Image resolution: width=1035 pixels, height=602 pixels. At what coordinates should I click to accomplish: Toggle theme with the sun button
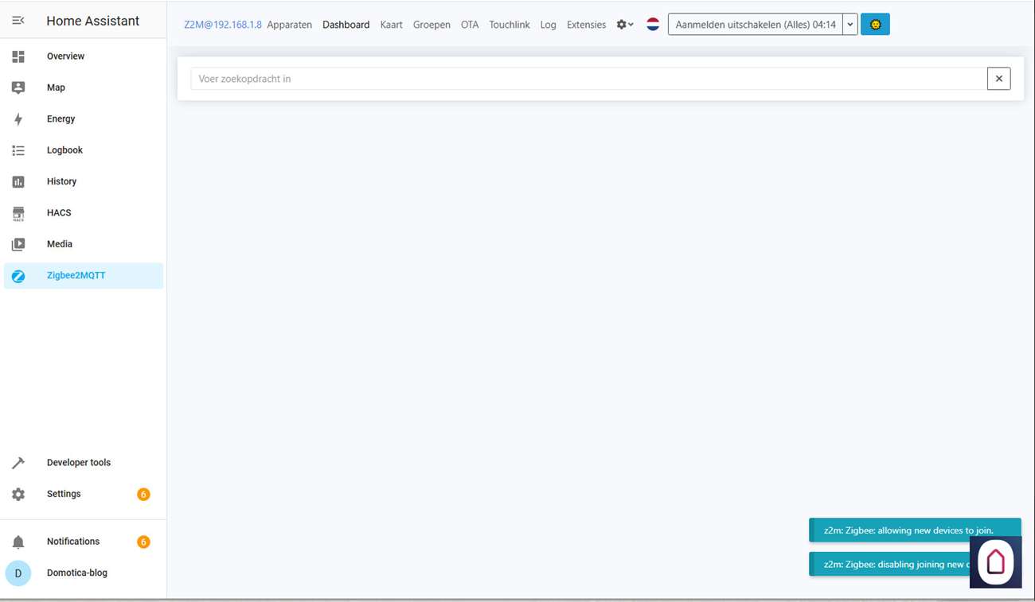coord(875,25)
